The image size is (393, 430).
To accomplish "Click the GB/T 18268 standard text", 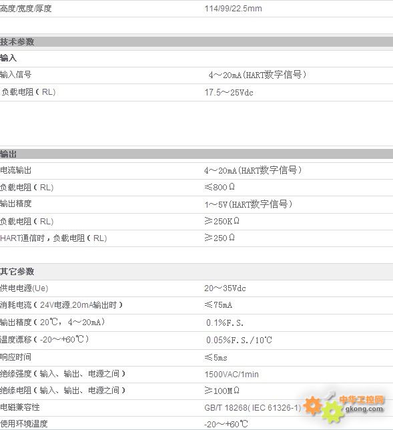I will tap(253, 408).
